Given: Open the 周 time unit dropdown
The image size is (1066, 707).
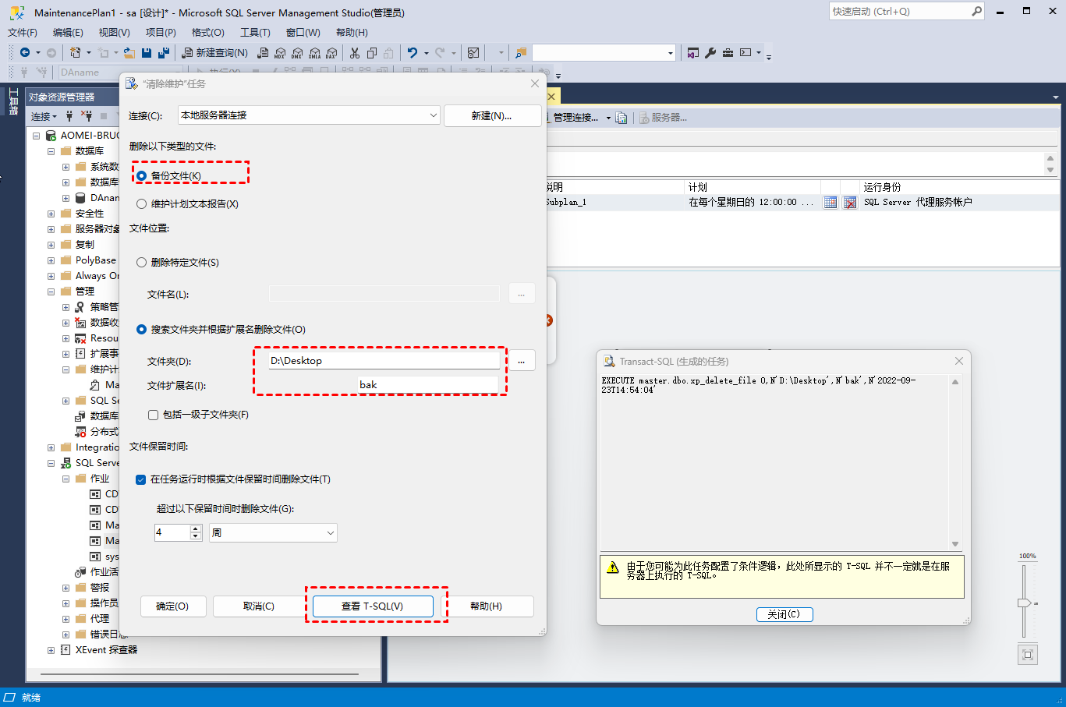Looking at the screenshot, I should pos(330,533).
